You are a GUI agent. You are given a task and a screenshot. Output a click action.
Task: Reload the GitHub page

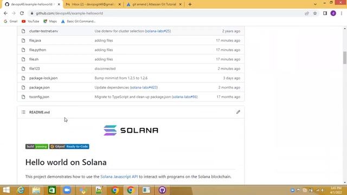(22, 13)
